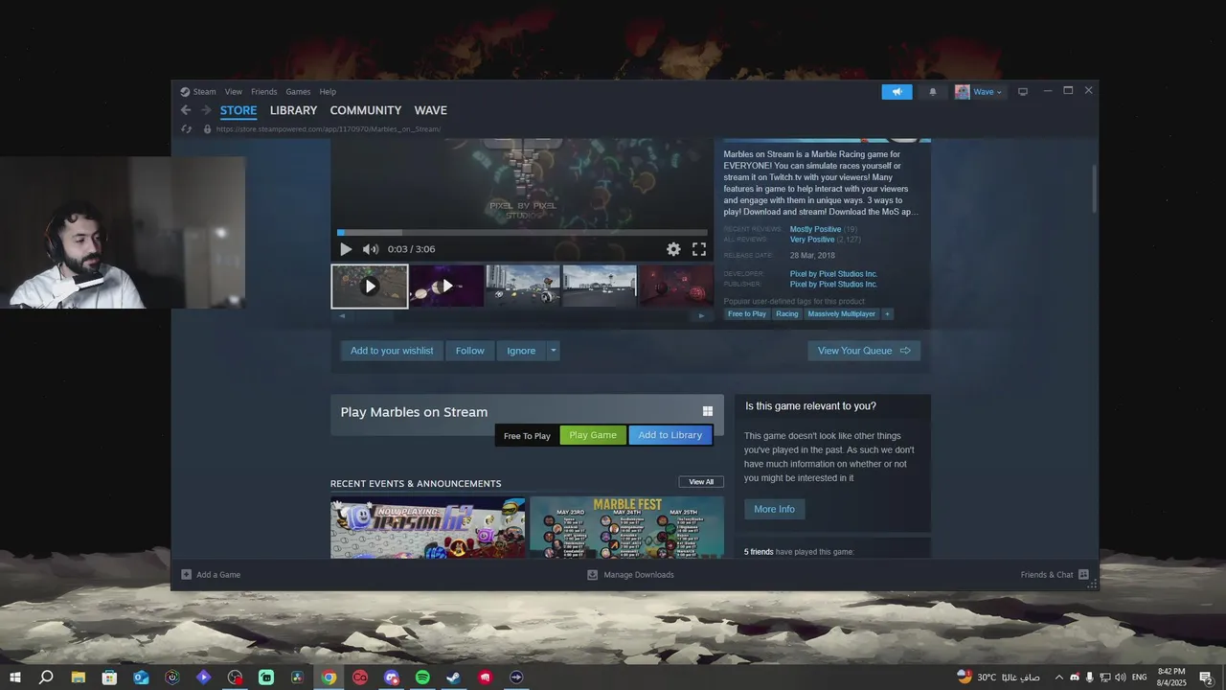Open Spotify from the taskbar
The image size is (1226, 690).
422,678
